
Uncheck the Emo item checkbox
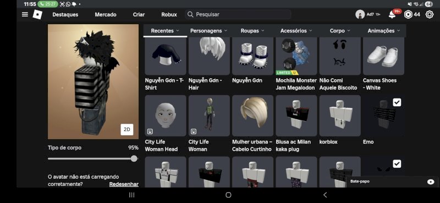tap(397, 102)
